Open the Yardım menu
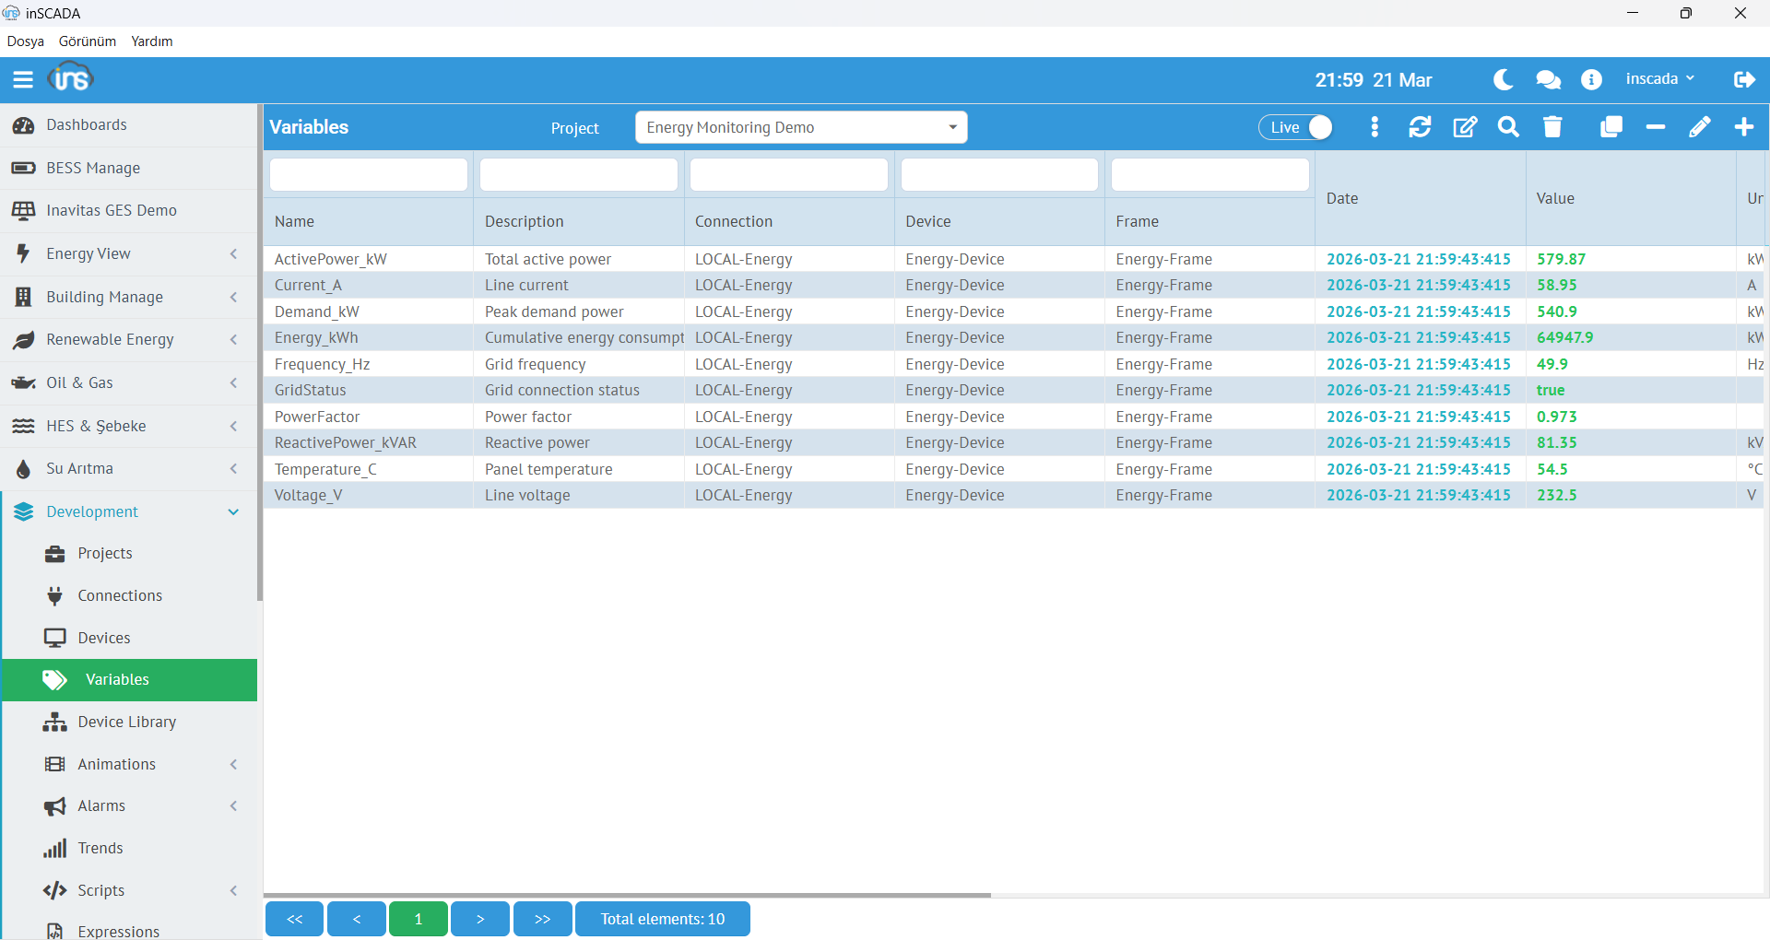1770x940 pixels. click(152, 41)
